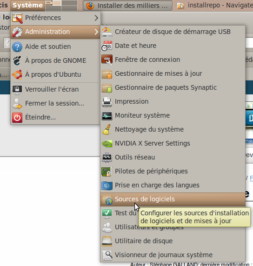
Task: Open Prise en charge des langues
Action: pos(173,185)
